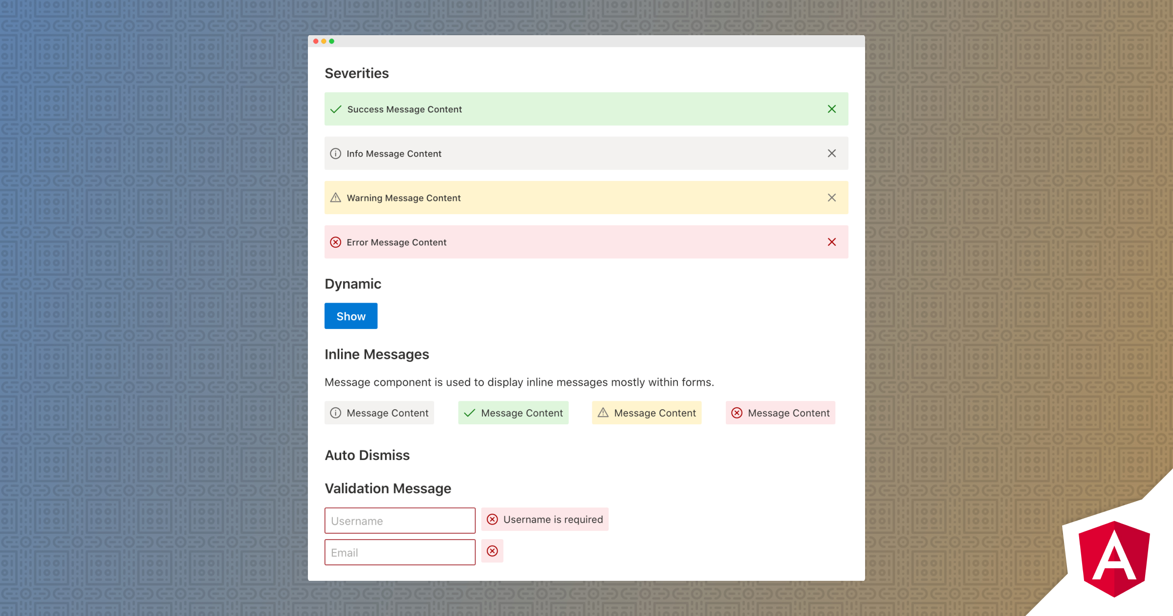Click the error icon in red inline message
This screenshot has width=1173, height=616.
click(737, 413)
